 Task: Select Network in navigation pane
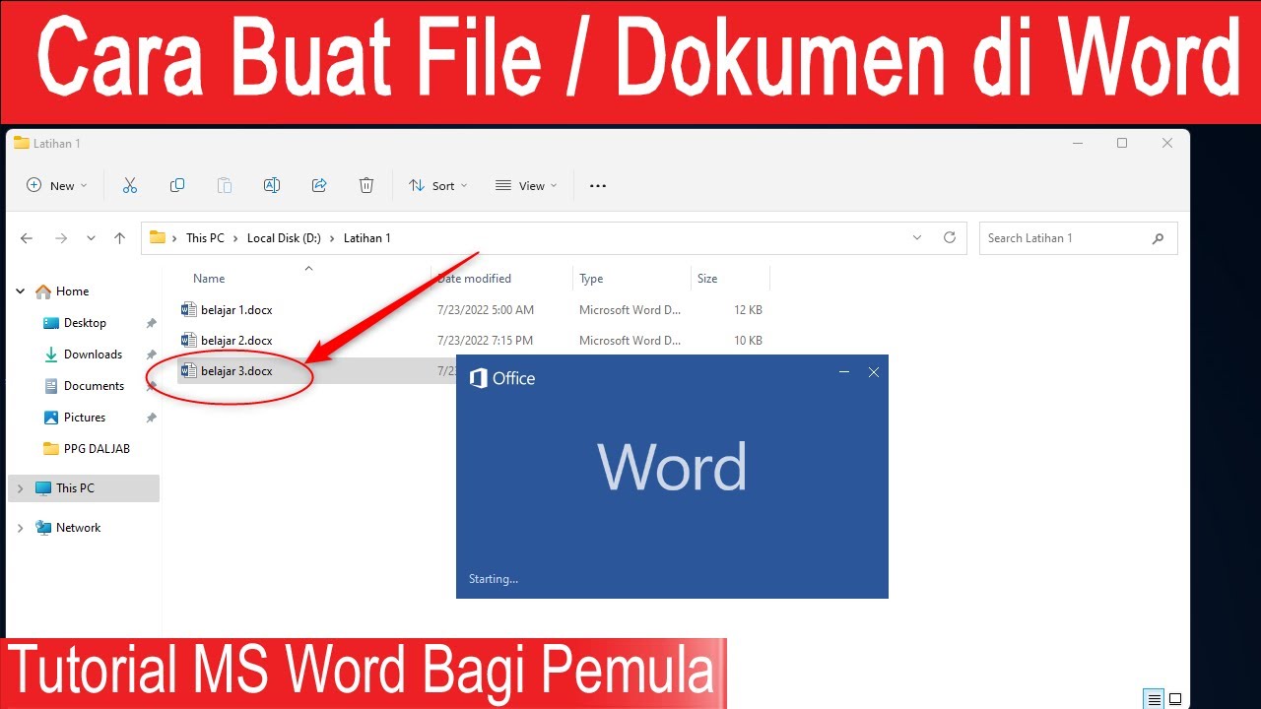(78, 528)
